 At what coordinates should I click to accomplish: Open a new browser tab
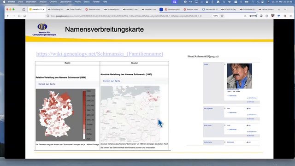[x=279, y=9]
